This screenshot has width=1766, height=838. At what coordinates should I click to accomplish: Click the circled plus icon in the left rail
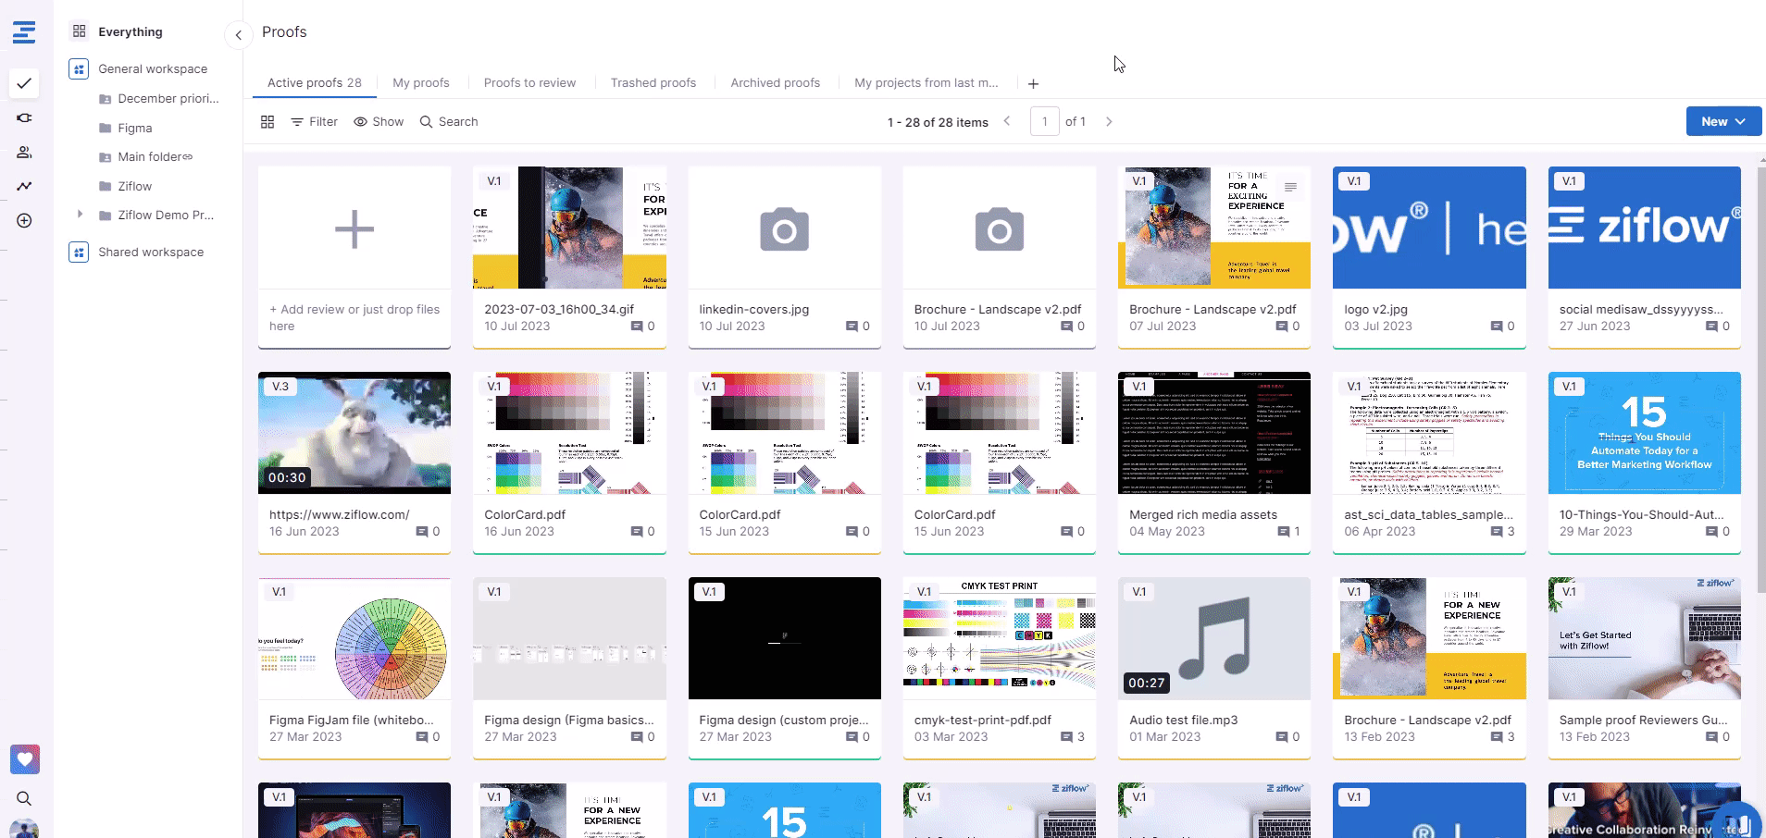point(24,220)
